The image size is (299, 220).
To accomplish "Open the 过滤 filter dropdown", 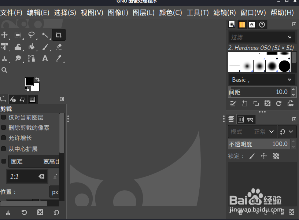I will (x=262, y=37).
